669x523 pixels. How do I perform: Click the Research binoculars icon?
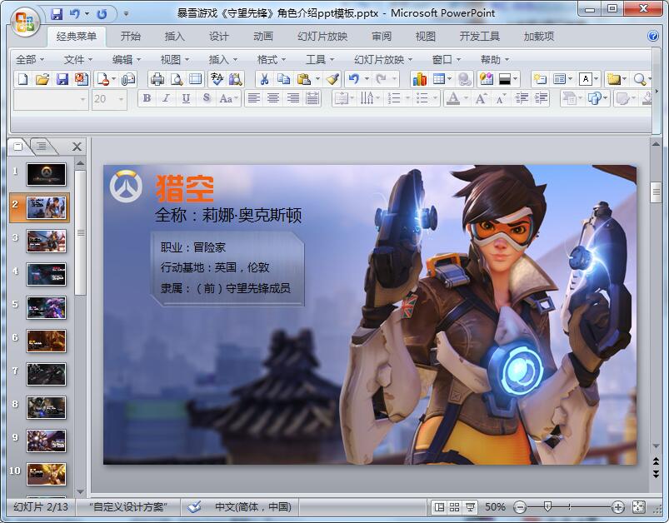click(235, 79)
